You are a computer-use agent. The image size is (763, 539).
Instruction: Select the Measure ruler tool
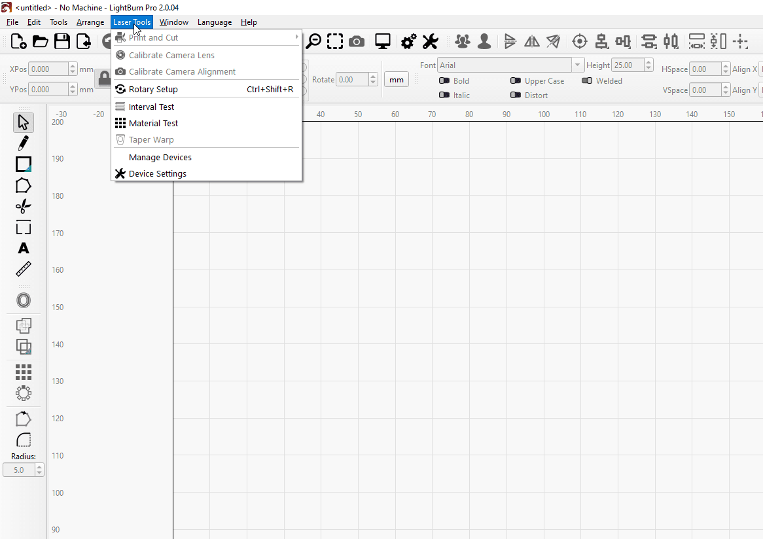[x=24, y=269]
